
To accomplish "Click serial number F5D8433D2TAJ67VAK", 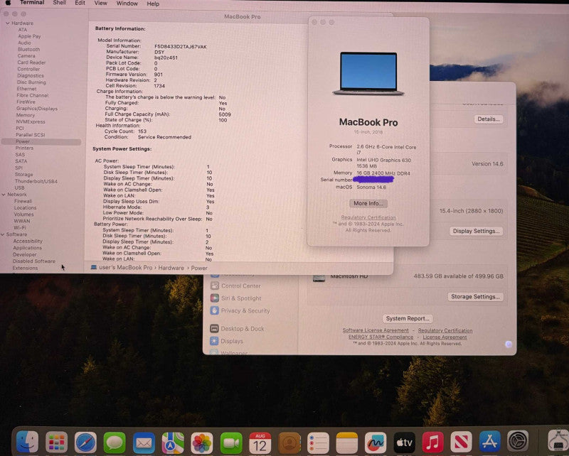I will click(181, 46).
